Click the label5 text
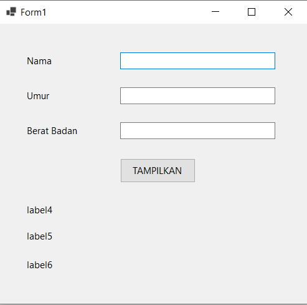 pyautogui.click(x=39, y=236)
